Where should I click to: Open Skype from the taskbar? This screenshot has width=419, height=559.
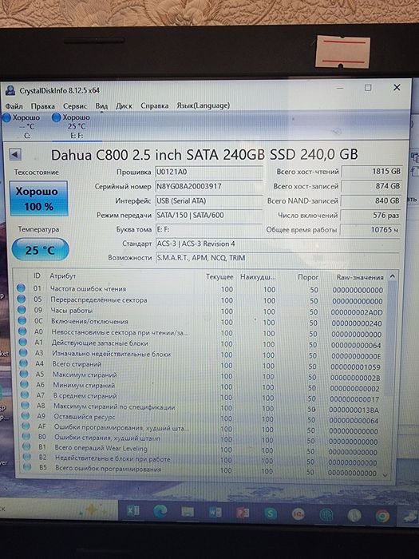271,513
